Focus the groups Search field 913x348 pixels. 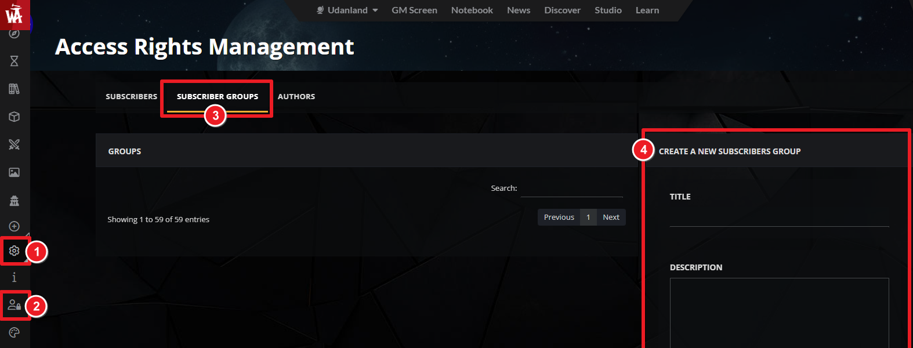[572, 188]
